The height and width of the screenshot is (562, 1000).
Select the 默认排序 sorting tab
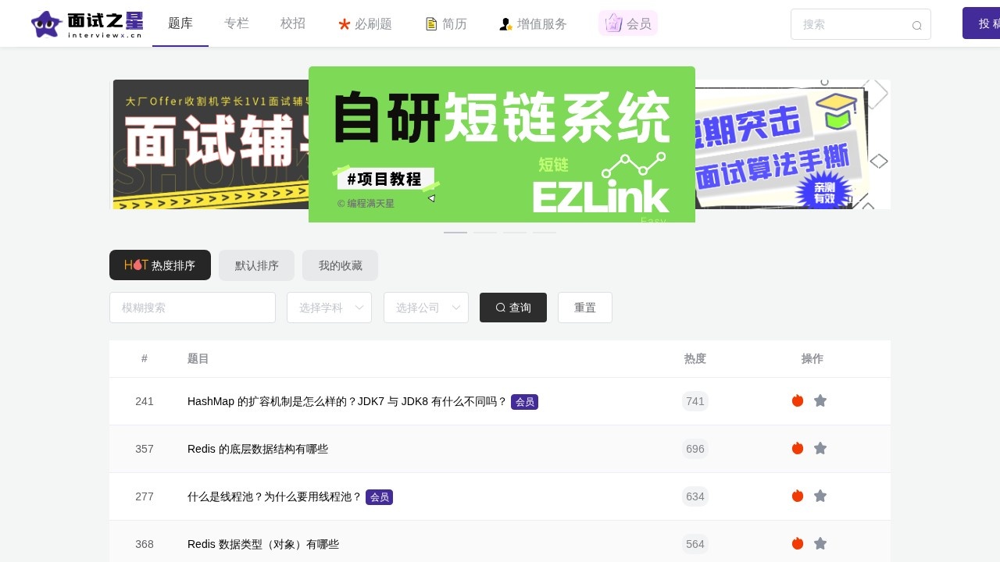click(x=256, y=265)
